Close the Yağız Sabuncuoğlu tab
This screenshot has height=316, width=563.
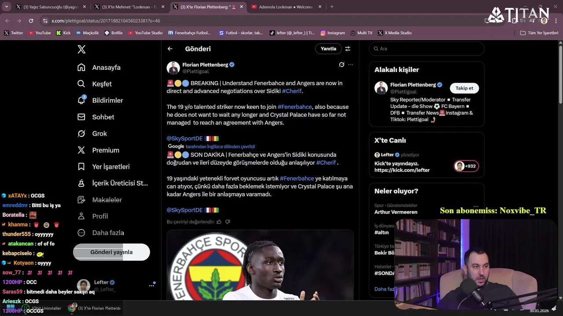click(84, 7)
